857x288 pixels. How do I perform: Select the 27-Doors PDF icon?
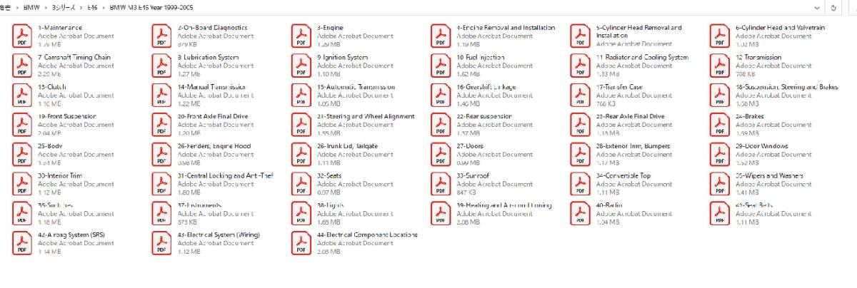(x=441, y=154)
